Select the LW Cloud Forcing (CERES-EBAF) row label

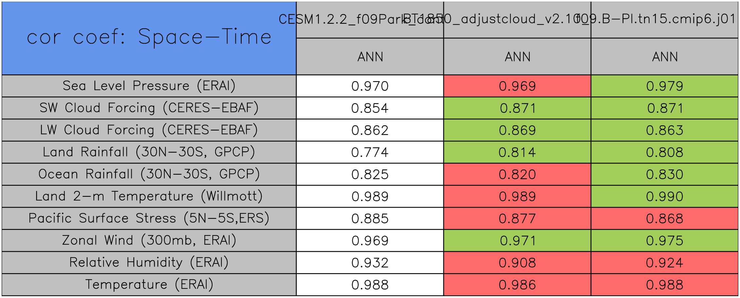pyautogui.click(x=149, y=130)
